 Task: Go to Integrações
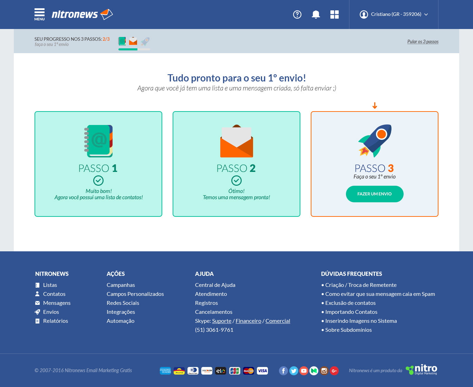coord(121,312)
